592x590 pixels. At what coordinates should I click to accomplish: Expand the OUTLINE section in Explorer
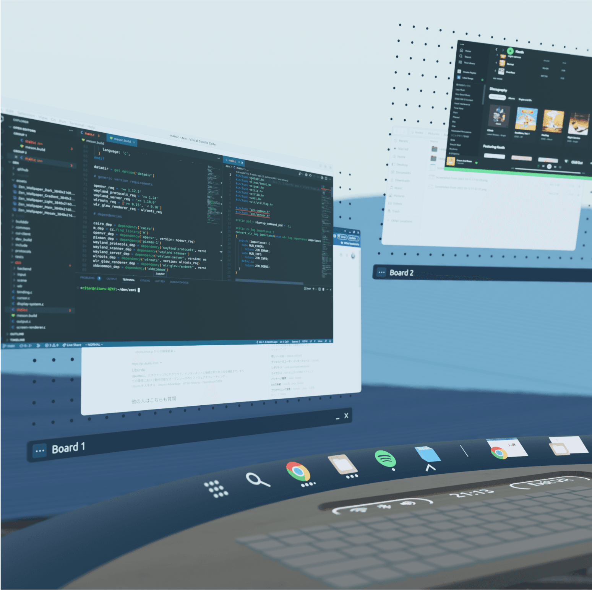pos(15,334)
